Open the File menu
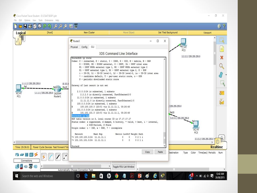 point(15,20)
